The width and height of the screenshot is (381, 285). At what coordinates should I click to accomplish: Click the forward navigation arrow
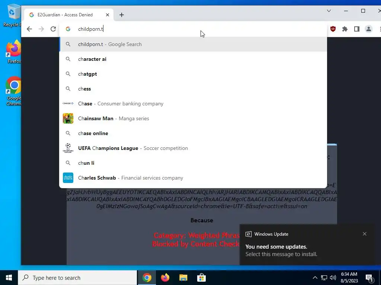point(41,29)
